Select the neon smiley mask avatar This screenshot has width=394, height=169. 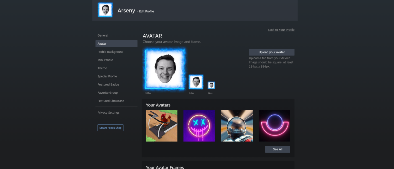click(x=199, y=126)
